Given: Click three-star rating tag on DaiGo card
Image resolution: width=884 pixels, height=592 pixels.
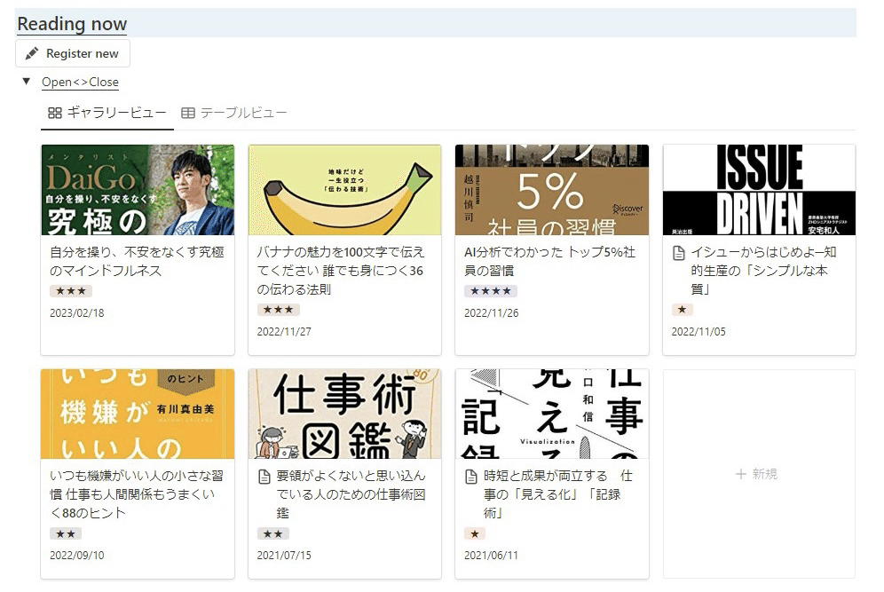Looking at the screenshot, I should pyautogui.click(x=71, y=291).
